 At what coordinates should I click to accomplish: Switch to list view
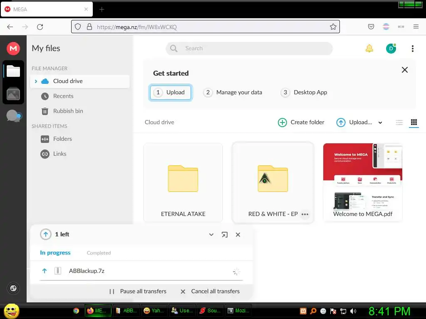(399, 123)
